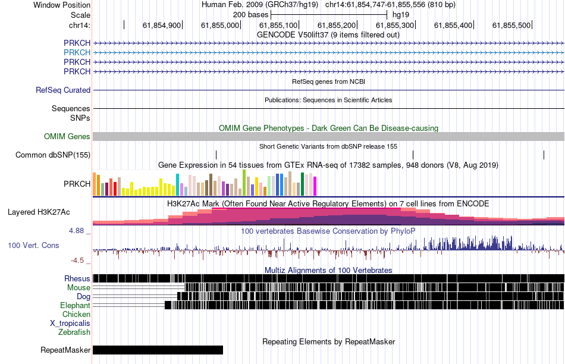This screenshot has height=364, width=565.
Task: Click the OMIM Genes track label
Action: (67, 137)
